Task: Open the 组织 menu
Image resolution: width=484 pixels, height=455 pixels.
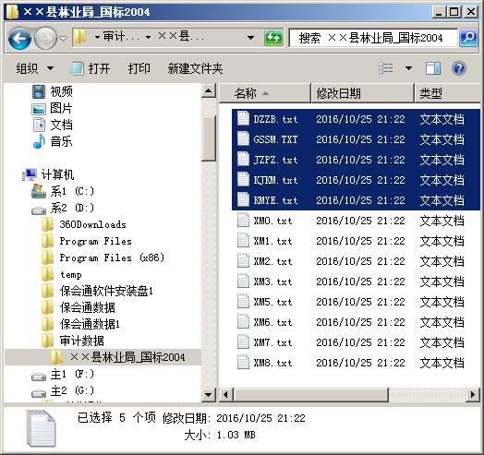Action: pos(34,68)
